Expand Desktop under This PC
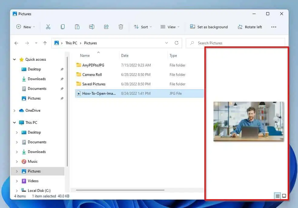 pos(17,132)
